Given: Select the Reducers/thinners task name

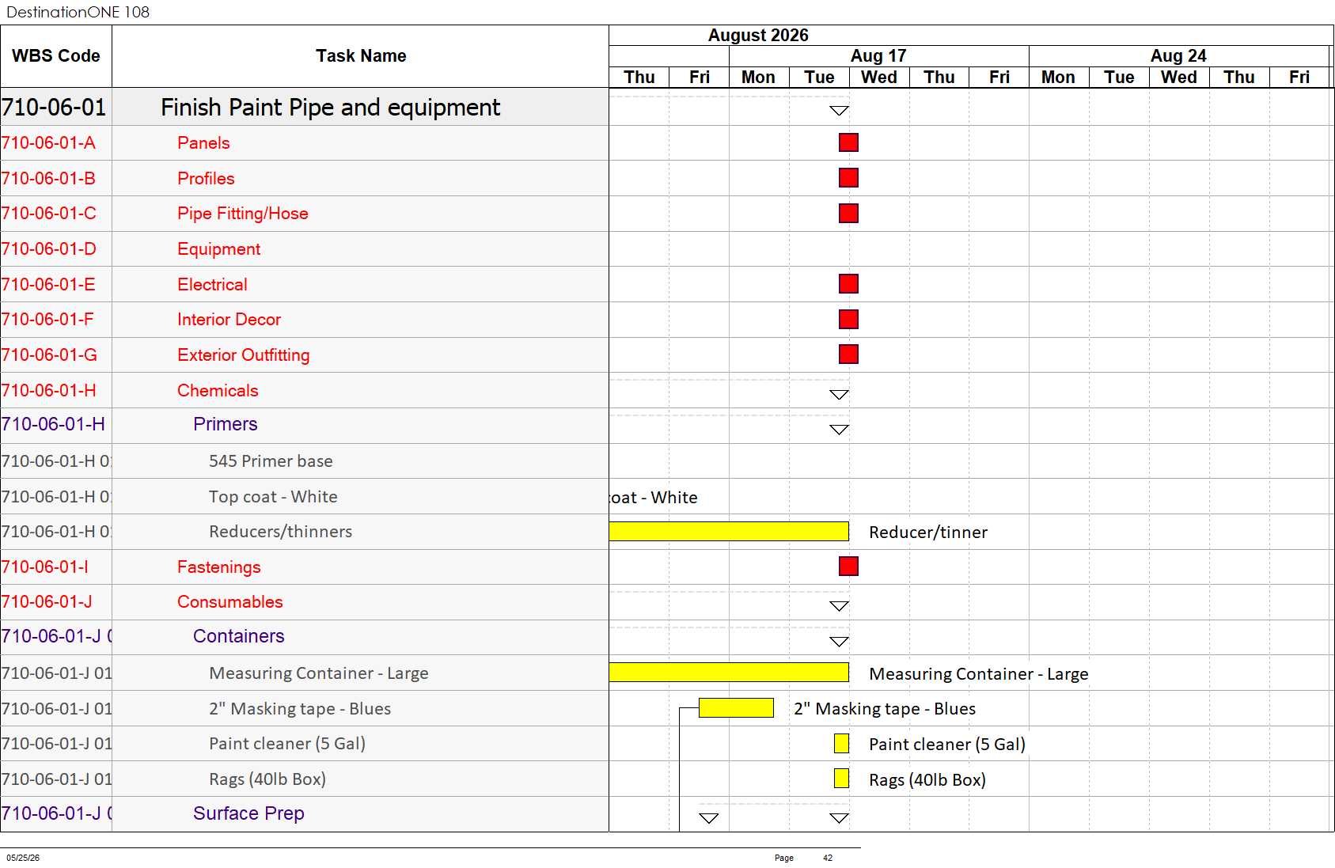Looking at the screenshot, I should click(x=281, y=532).
